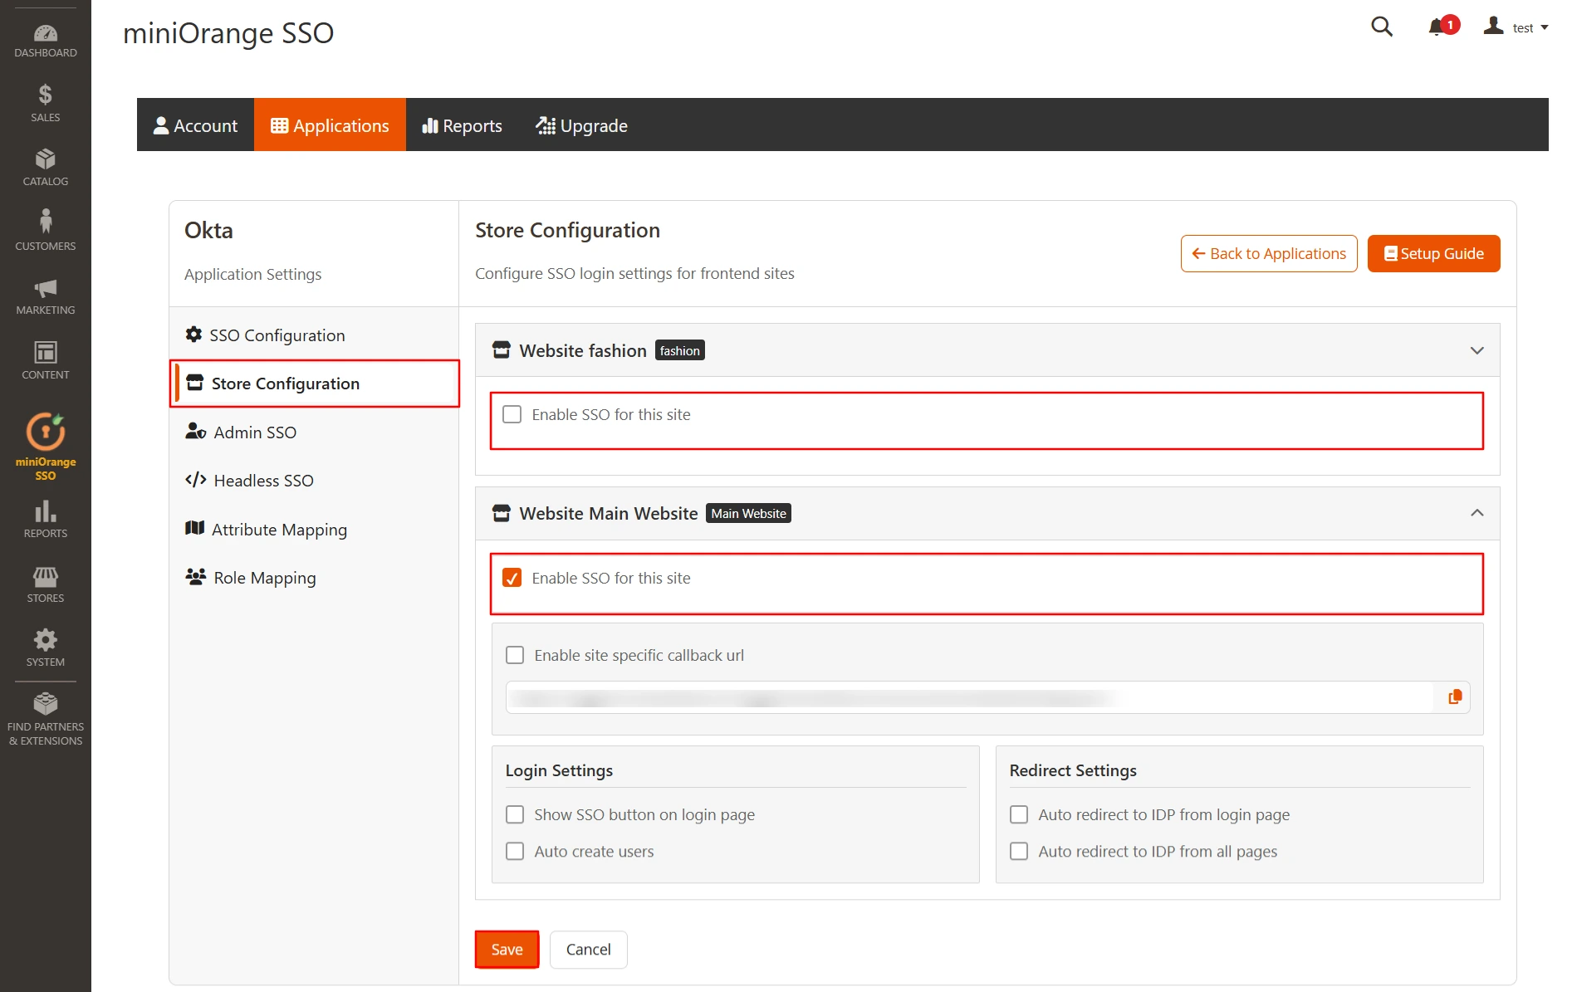1572x992 pixels.
Task: Expand the Website fashion section
Action: coord(1477,350)
